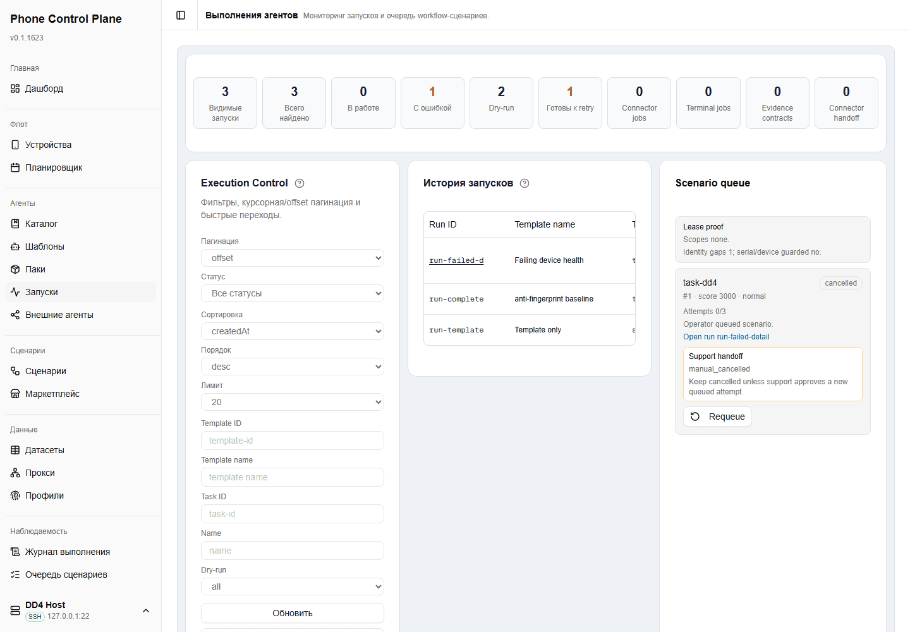910x632 pixels.
Task: Select the run-template row
Action: click(x=530, y=330)
